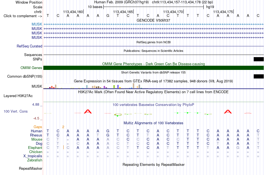
Task: Select the Mouse alignment row label
Action: [x=37, y=139]
